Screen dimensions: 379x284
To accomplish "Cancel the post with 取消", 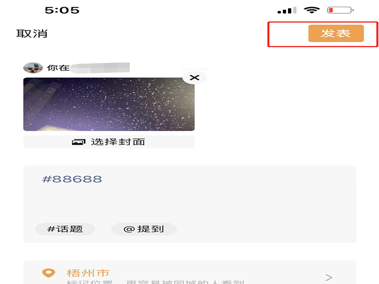I will (32, 34).
